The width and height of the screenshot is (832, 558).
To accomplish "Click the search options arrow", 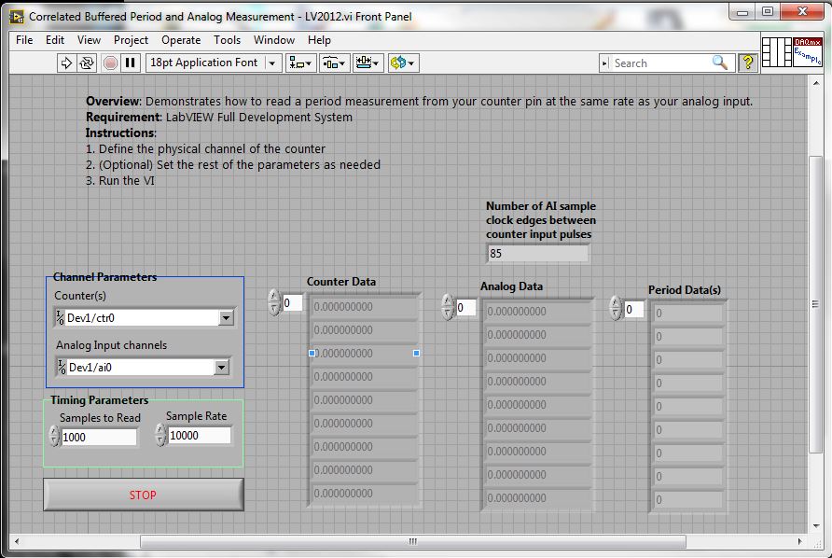I will click(604, 63).
